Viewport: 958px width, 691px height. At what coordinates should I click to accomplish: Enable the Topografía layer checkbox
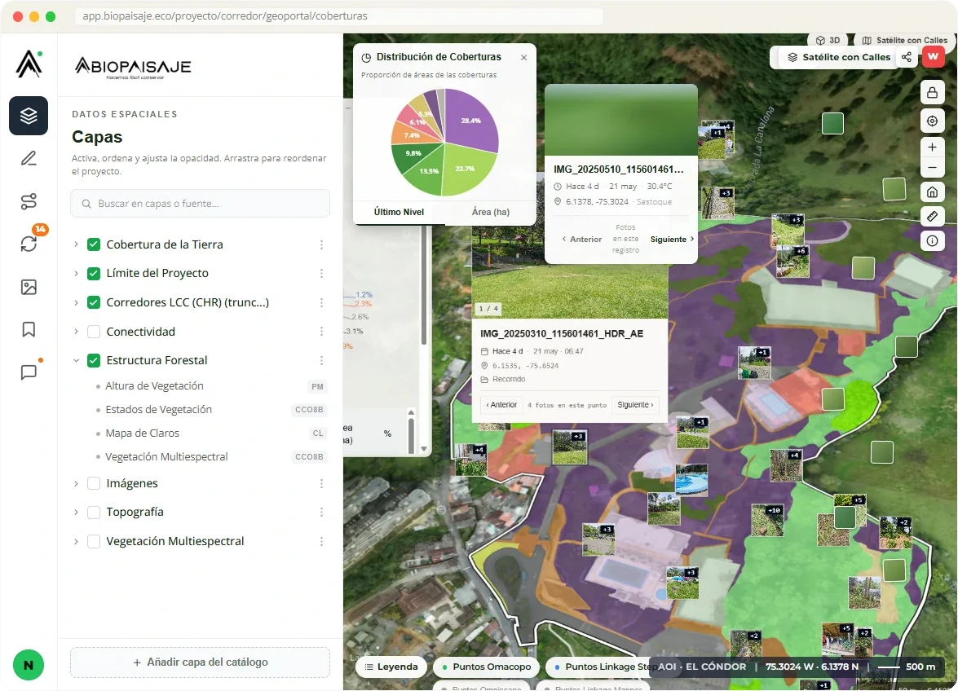pos(94,513)
